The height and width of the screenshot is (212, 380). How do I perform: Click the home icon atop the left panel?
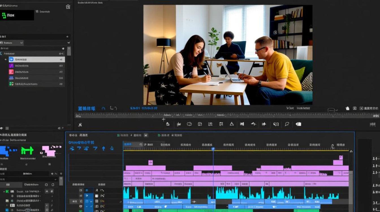pos(68,7)
